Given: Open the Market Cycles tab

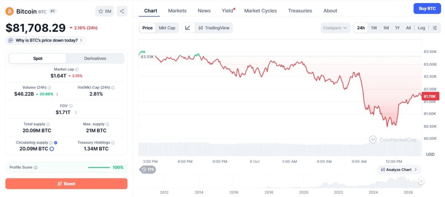Looking at the screenshot, I should point(260,11).
